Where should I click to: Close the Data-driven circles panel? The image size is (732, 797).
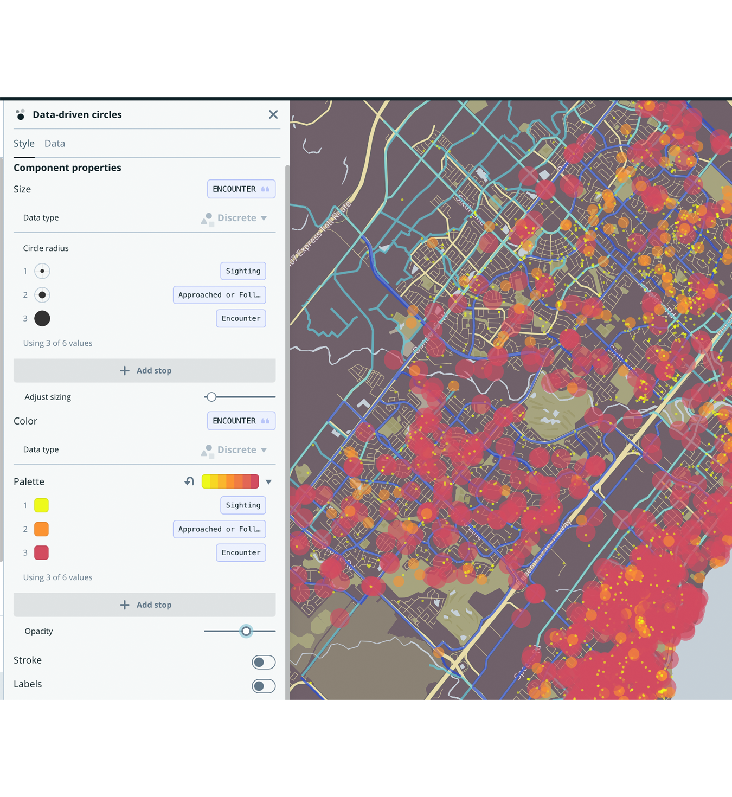[x=273, y=114]
